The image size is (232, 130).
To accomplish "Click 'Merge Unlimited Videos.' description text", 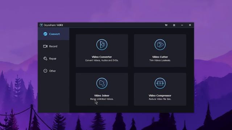I will coord(102,99).
